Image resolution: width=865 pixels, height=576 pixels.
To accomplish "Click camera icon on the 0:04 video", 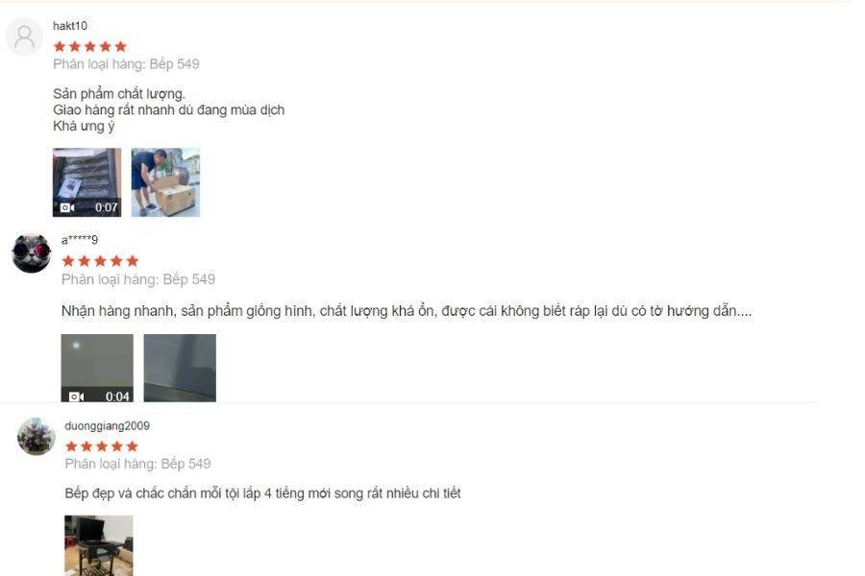I will pyautogui.click(x=76, y=396).
